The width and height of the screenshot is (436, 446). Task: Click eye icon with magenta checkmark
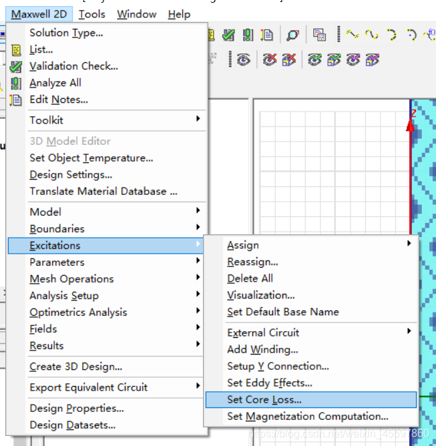click(x=353, y=59)
